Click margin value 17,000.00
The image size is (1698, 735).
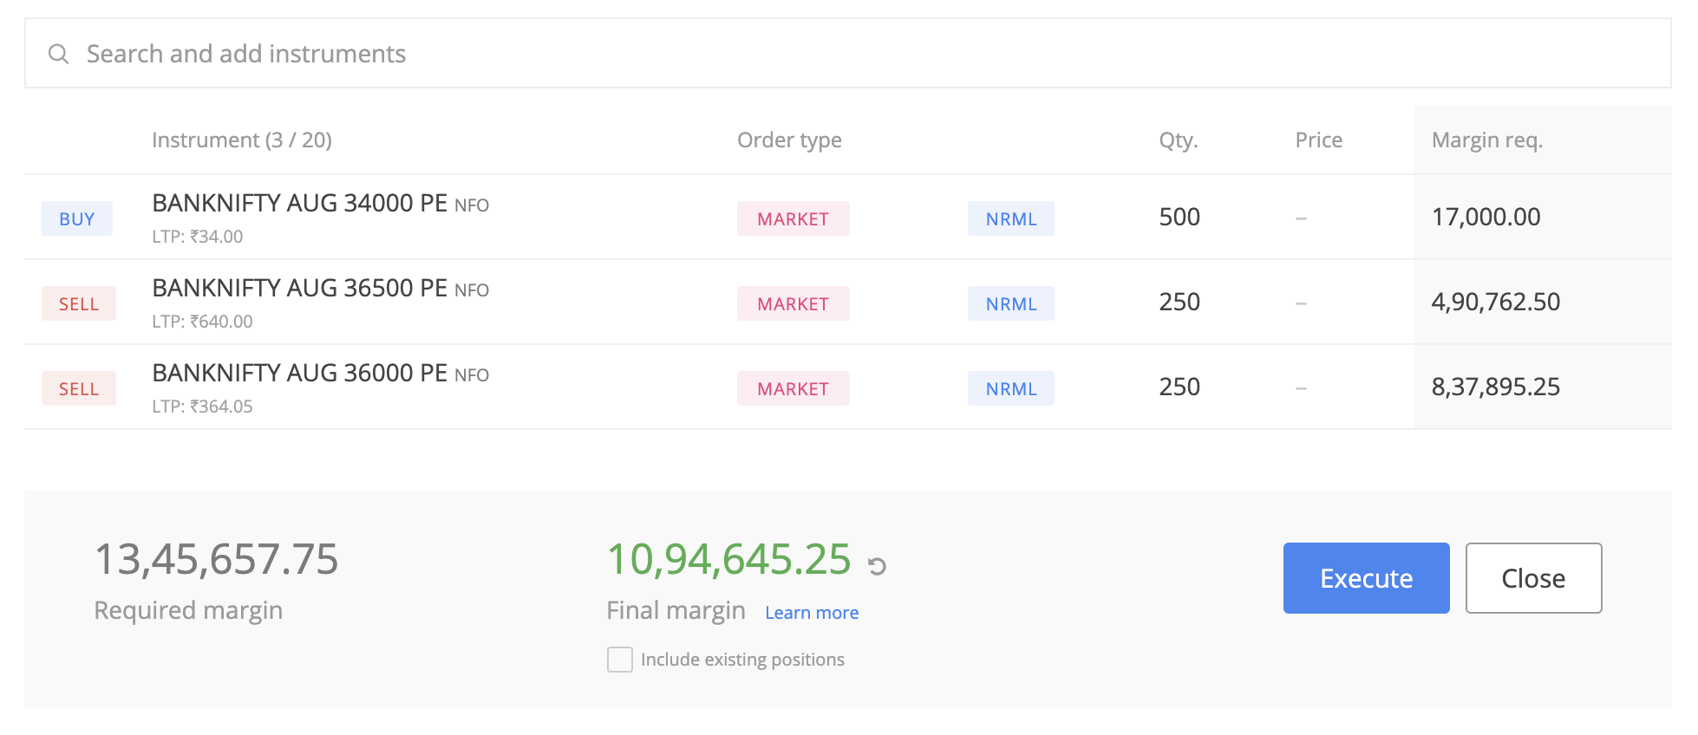point(1486,217)
